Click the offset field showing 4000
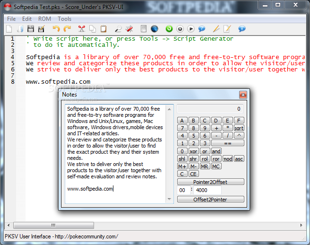The width and height of the screenshot is (310, 245). (207, 190)
